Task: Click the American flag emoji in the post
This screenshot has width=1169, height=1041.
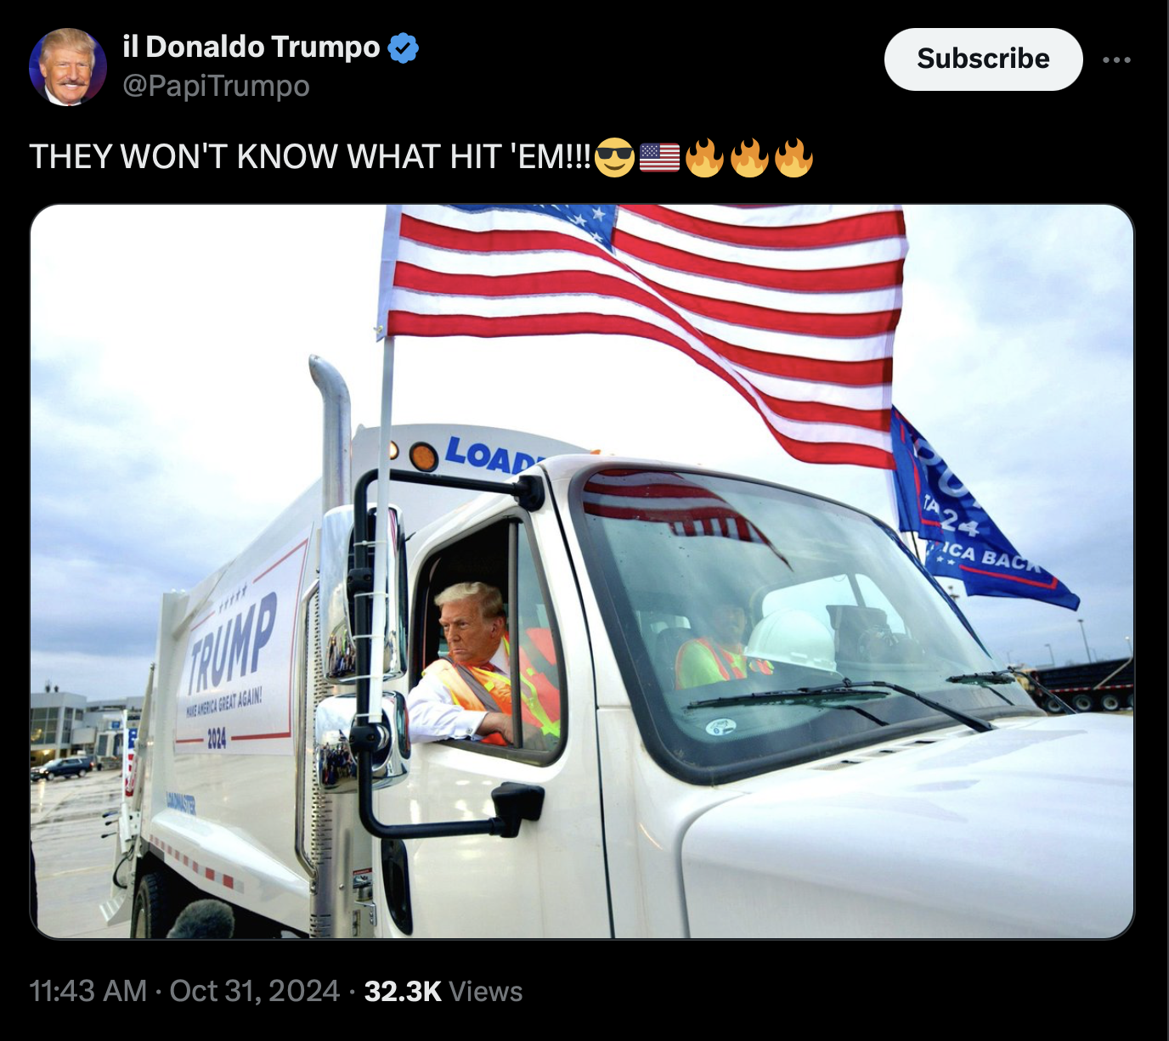Action: pos(659,157)
